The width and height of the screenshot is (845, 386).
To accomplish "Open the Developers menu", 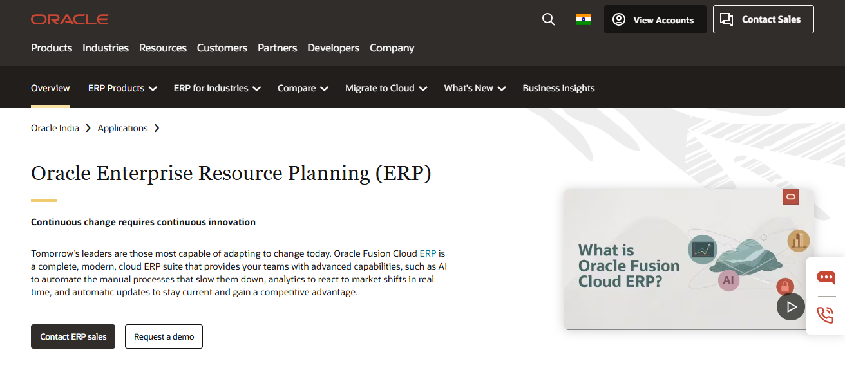I will (x=333, y=48).
